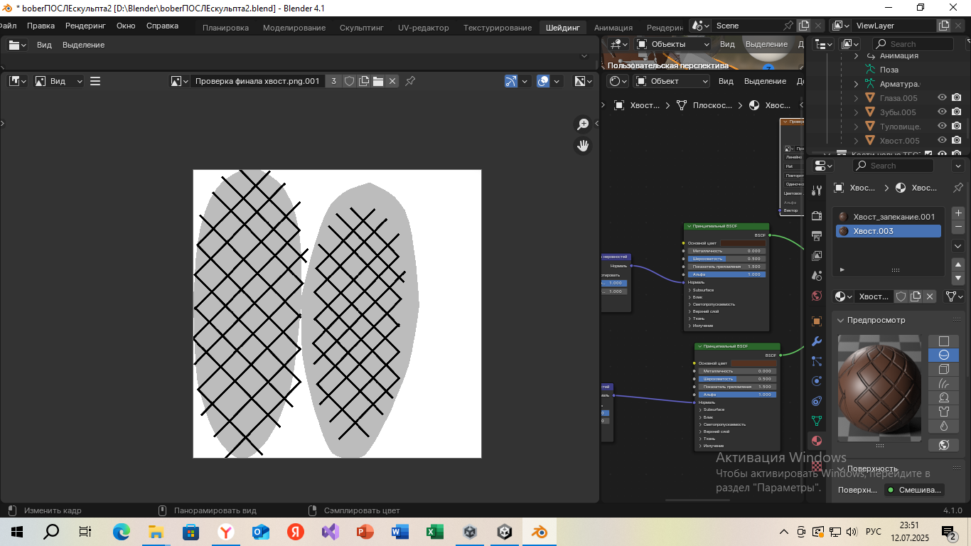Click Основной цвет swatch on upper BSDF node
This screenshot has width=971, height=546.
pos(743,243)
